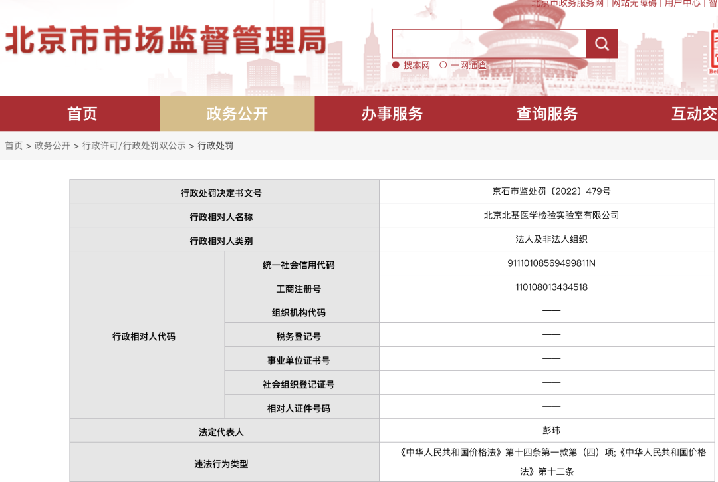Image resolution: width=718 pixels, height=482 pixels.
Task: Click the 违法行为类型 label cell
Action: tap(225, 462)
